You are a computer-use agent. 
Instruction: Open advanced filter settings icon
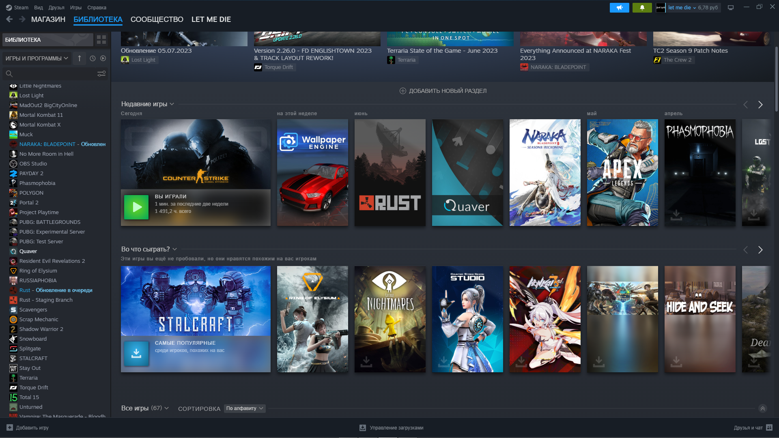pos(101,73)
